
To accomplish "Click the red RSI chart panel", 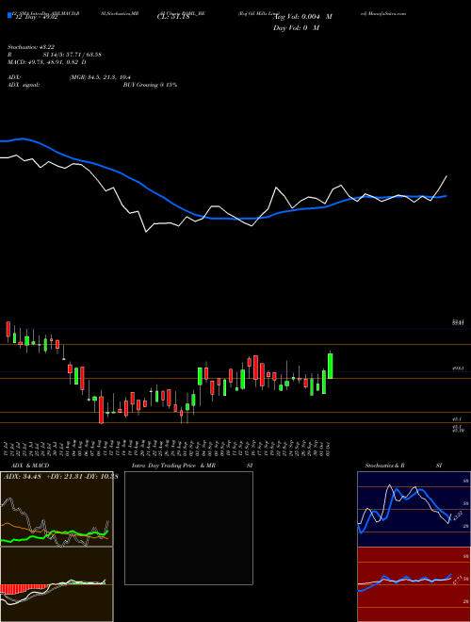I will (414, 584).
